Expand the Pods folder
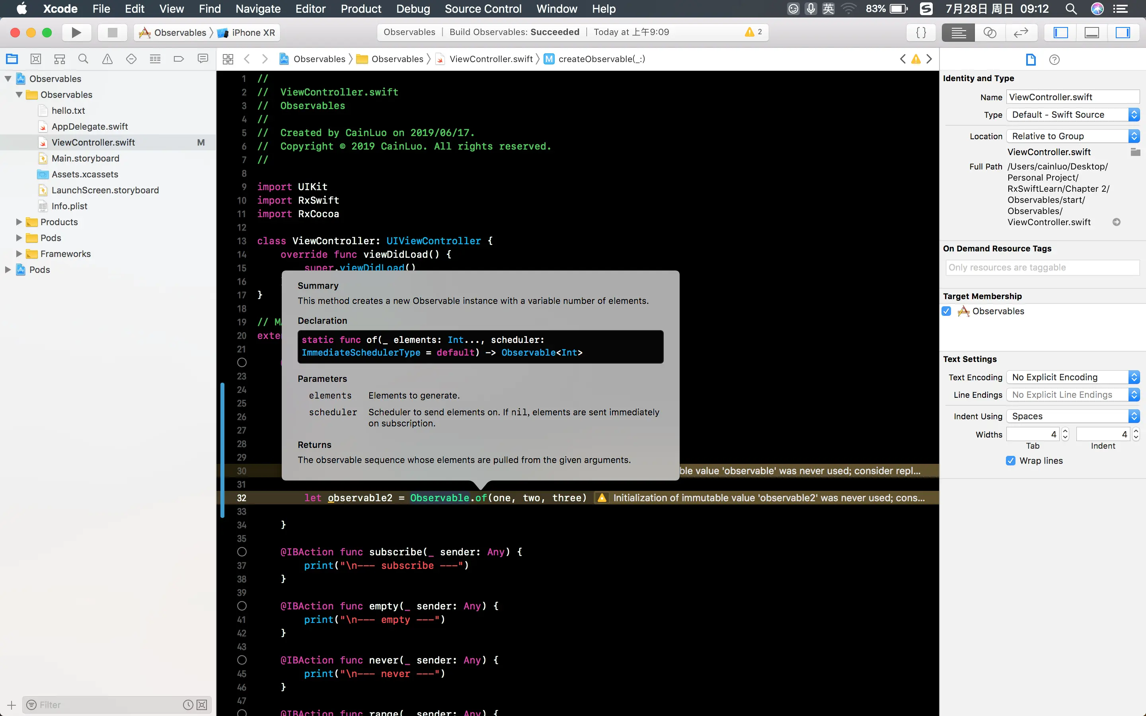1146x716 pixels. [19, 238]
